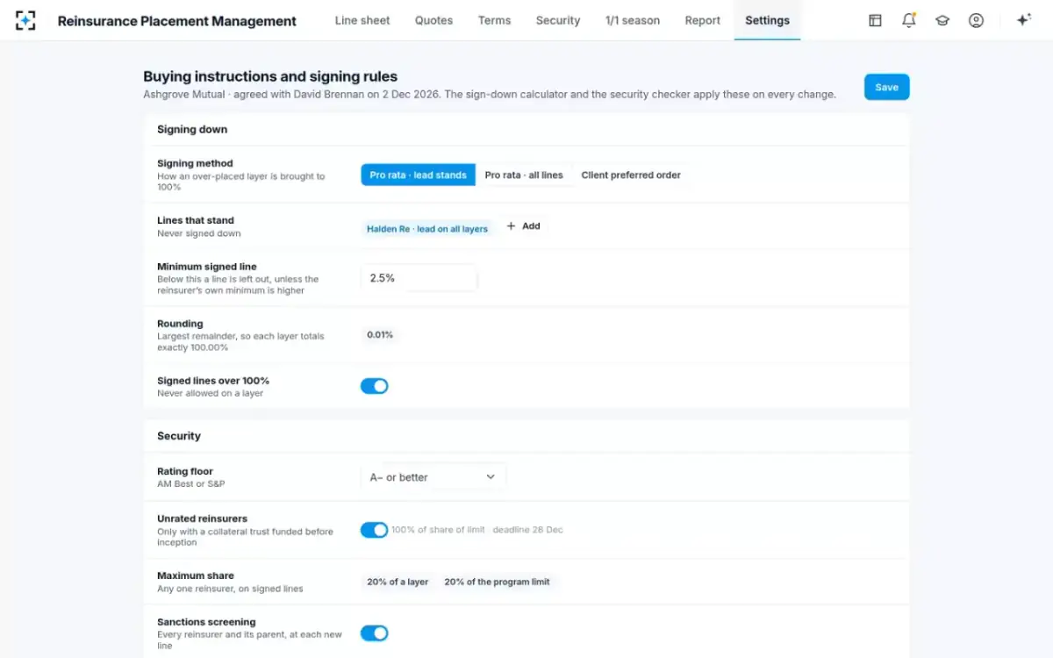Viewport: 1053px width, 658px height.
Task: Switch to the 1/1 season tab
Action: [633, 20]
